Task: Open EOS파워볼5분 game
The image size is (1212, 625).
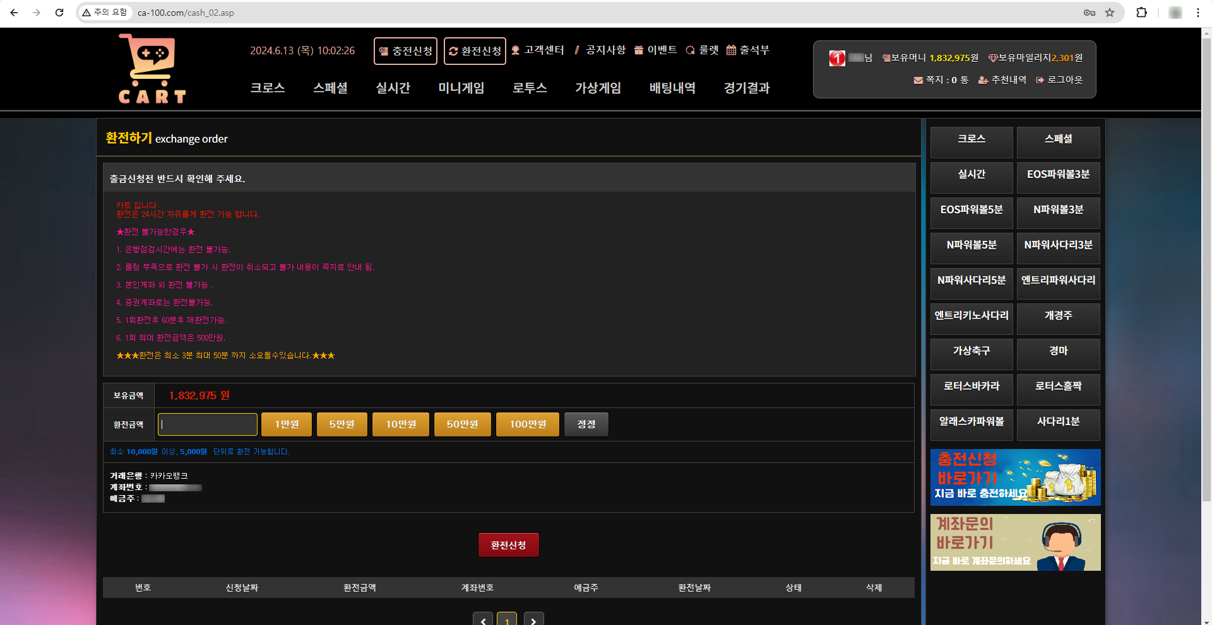Action: (971, 213)
